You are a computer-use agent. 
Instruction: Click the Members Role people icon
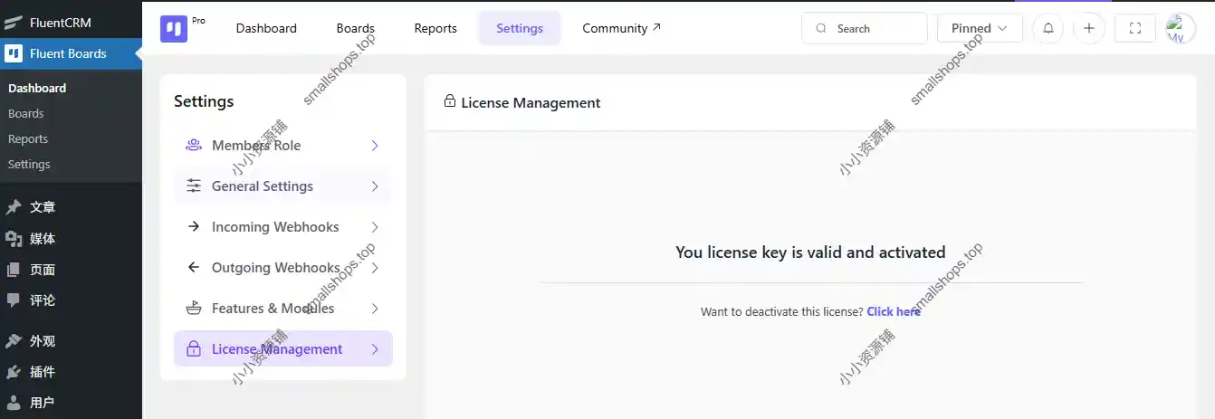tap(193, 145)
